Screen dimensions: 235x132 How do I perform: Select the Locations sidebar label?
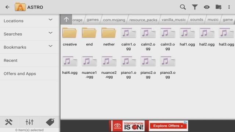[x=14, y=21]
